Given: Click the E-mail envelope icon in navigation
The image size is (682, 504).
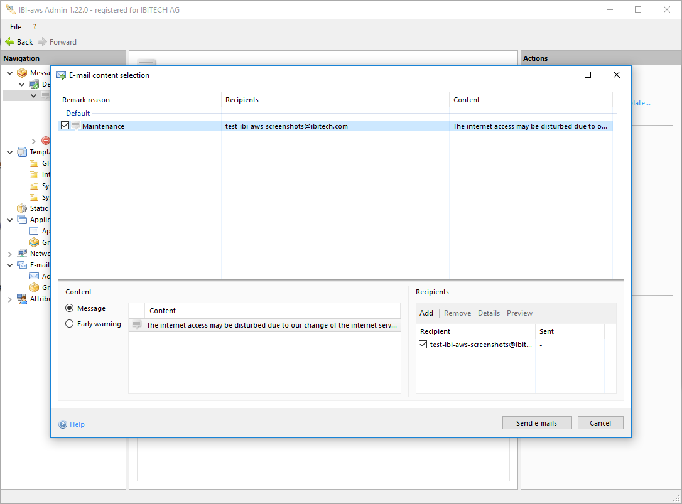Looking at the screenshot, I should (x=23, y=265).
